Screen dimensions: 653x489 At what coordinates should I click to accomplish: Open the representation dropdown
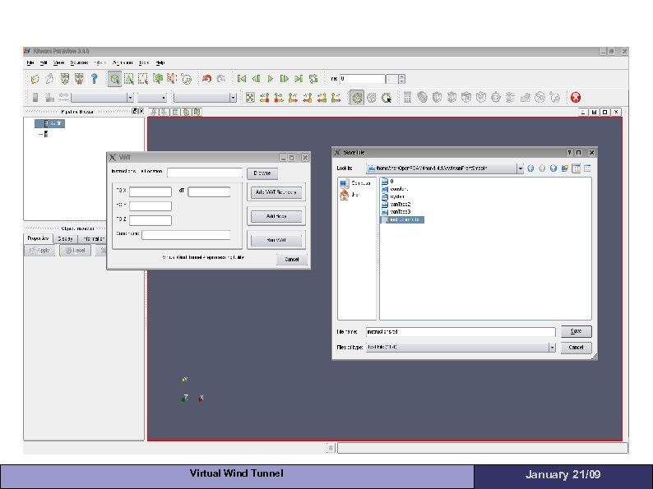(205, 98)
